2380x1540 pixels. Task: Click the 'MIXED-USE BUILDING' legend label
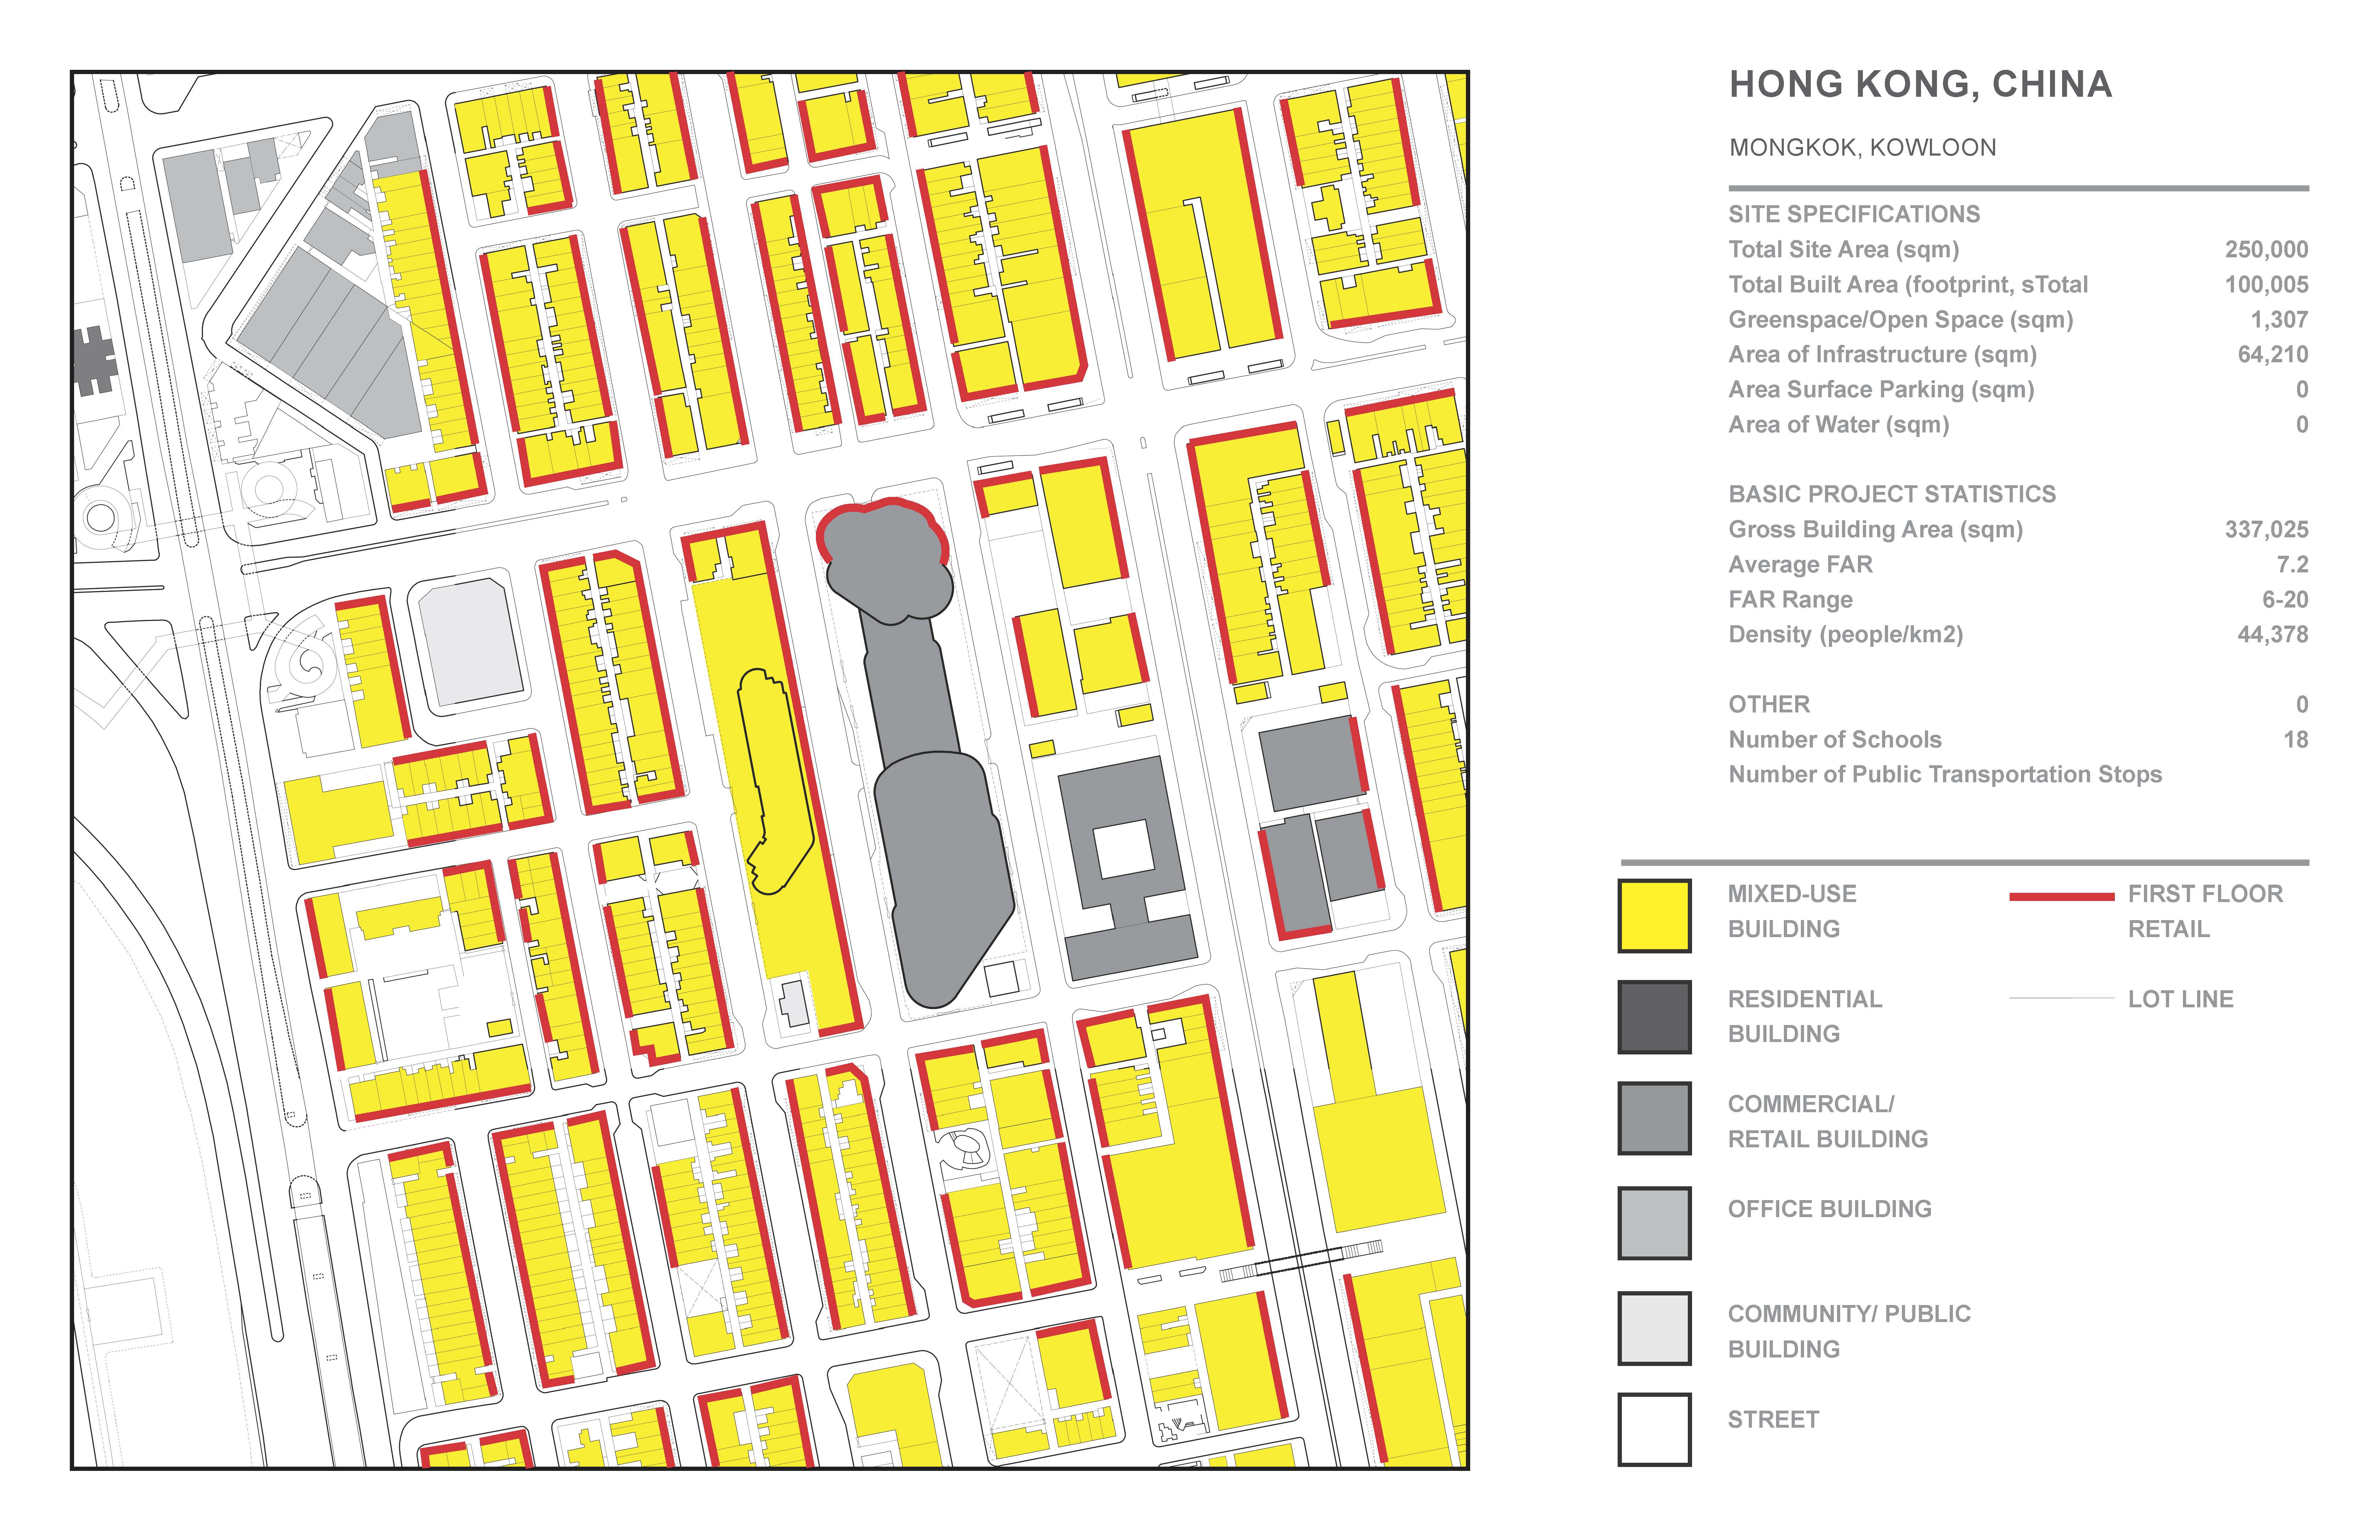pyautogui.click(x=1792, y=911)
